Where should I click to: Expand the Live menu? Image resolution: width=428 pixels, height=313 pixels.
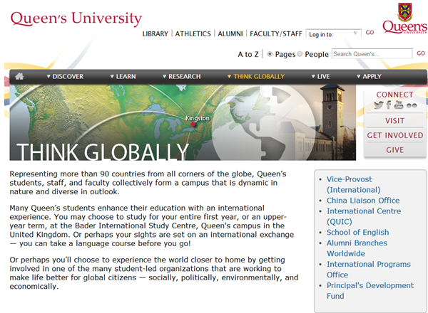[320, 77]
